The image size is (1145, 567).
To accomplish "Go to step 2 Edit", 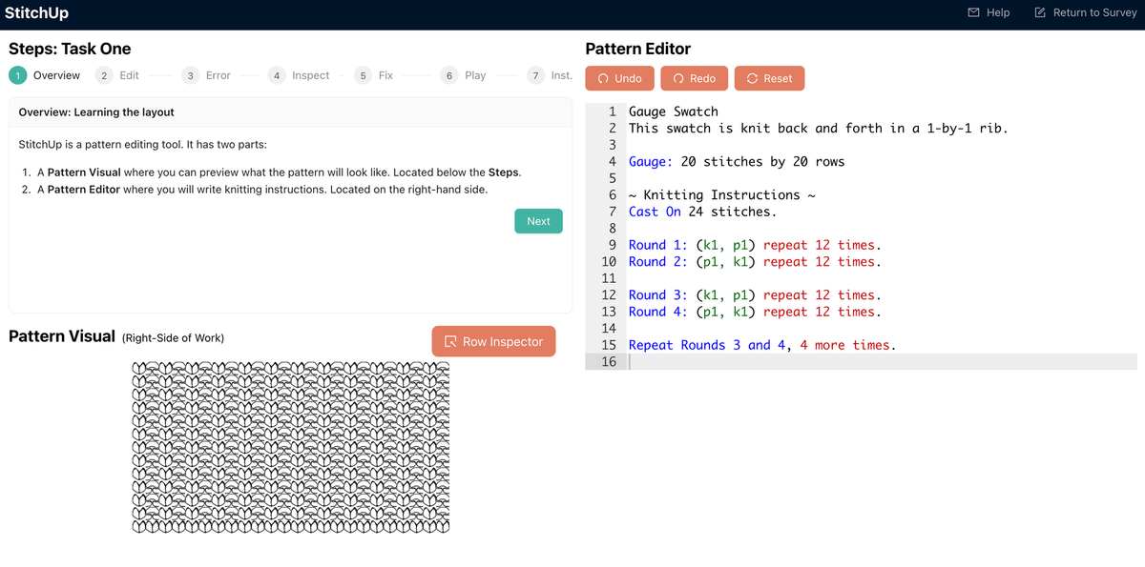I will tap(119, 75).
